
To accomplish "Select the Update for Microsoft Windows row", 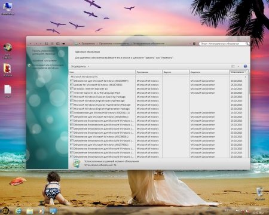I will [157, 85].
